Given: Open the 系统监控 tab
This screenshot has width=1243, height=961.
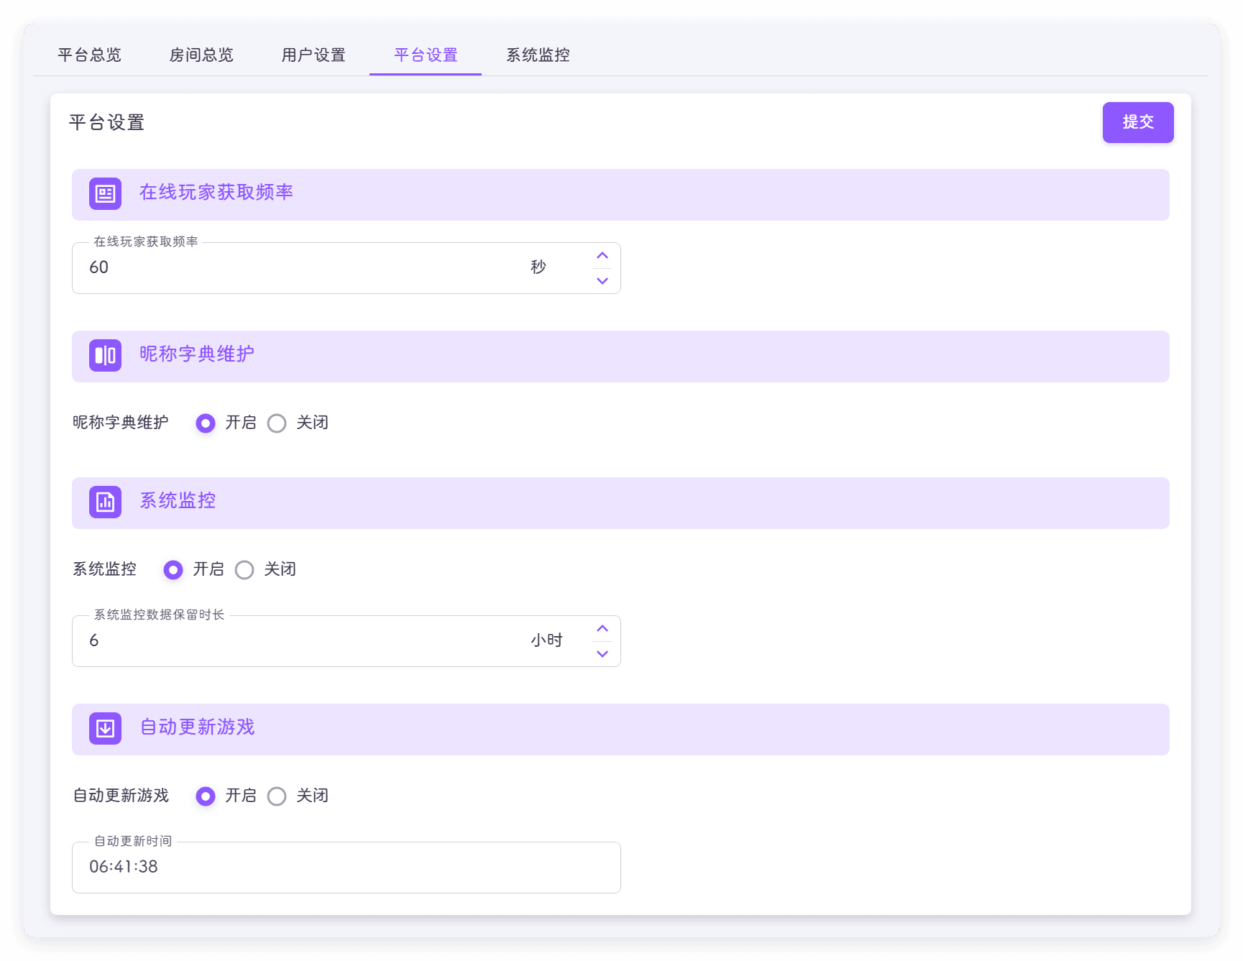Looking at the screenshot, I should click(538, 55).
